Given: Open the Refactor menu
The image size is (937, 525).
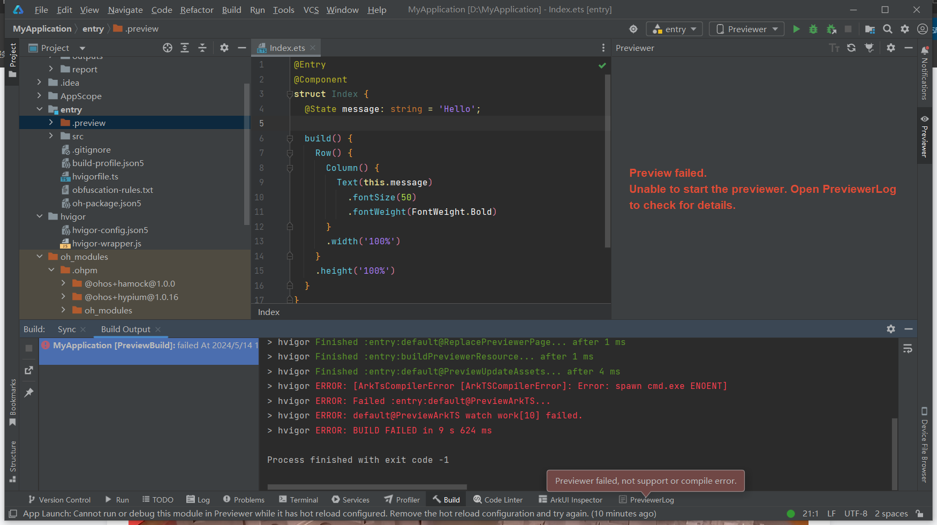Looking at the screenshot, I should 197,10.
